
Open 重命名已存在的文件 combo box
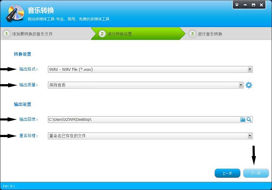150,136
